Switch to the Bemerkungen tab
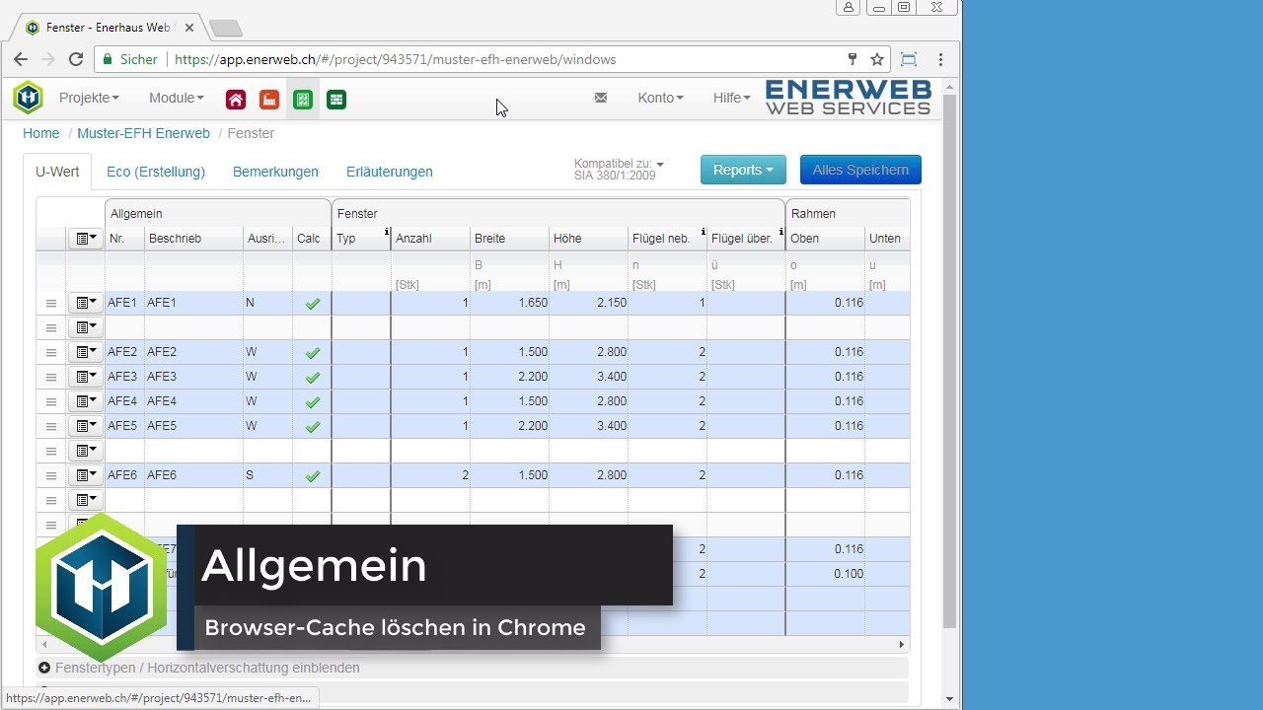 (275, 172)
